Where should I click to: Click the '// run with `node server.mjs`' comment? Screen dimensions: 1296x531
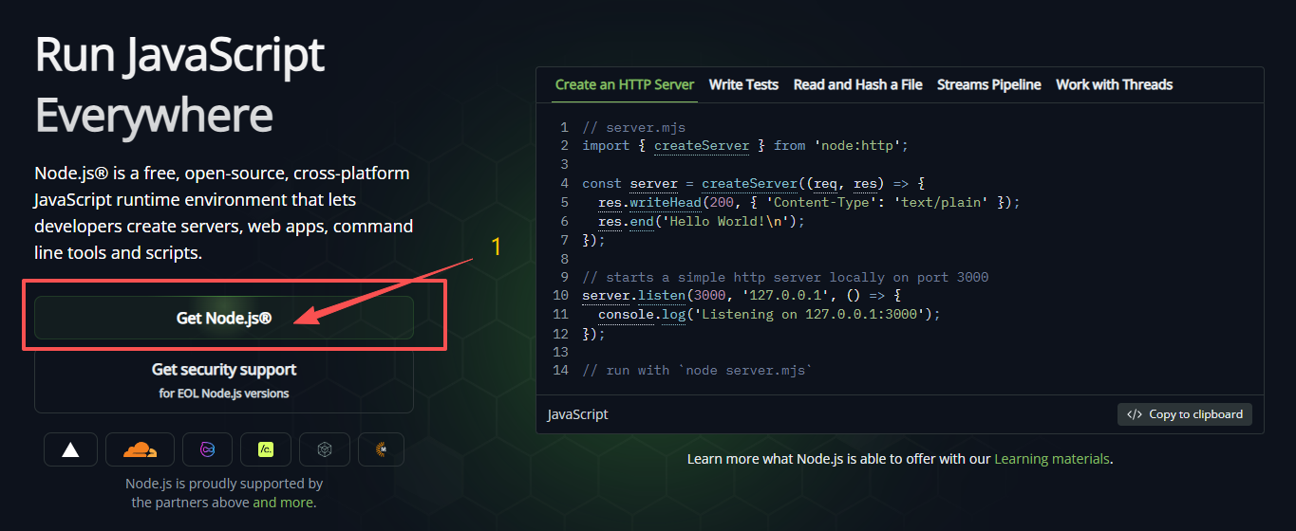pos(697,371)
